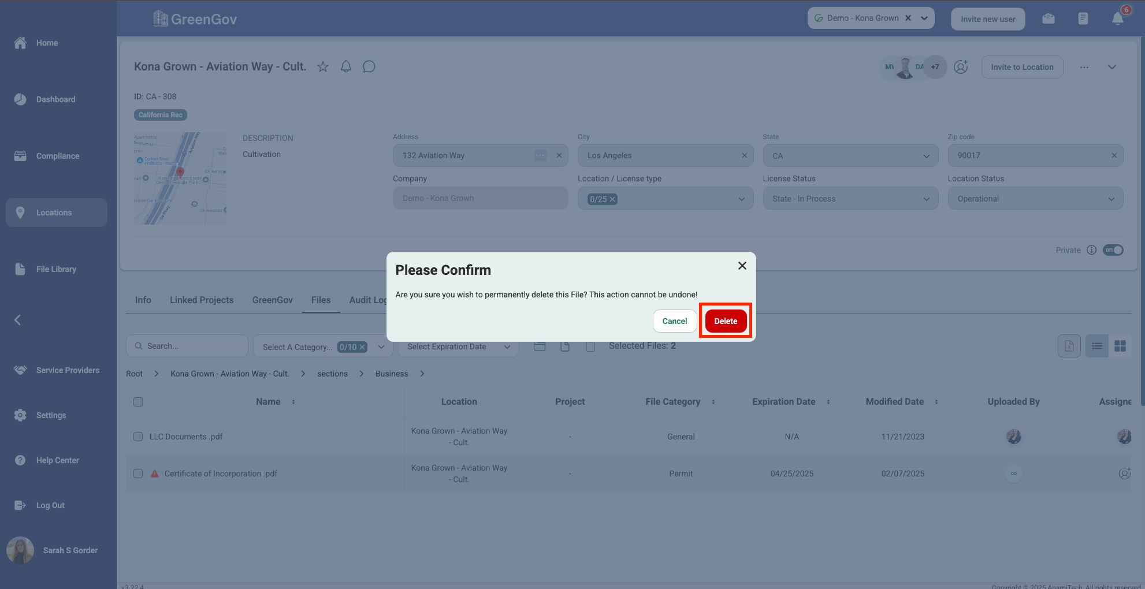Open address options ellipsis in Address field

[541, 155]
